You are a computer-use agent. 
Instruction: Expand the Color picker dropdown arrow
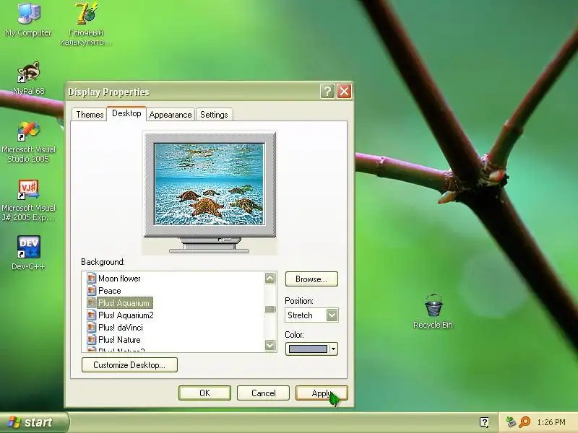333,349
